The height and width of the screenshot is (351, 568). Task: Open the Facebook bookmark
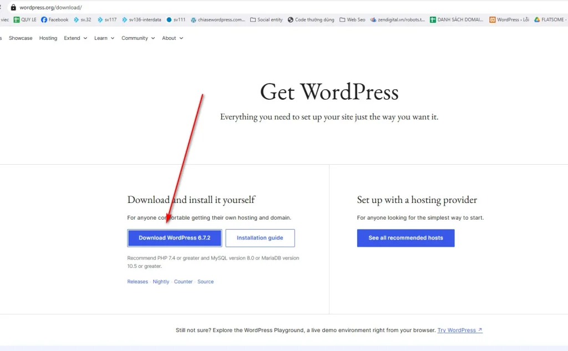click(55, 19)
